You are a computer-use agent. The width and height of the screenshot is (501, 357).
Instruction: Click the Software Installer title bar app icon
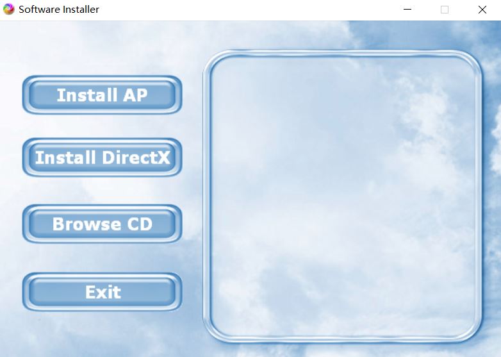pos(8,9)
